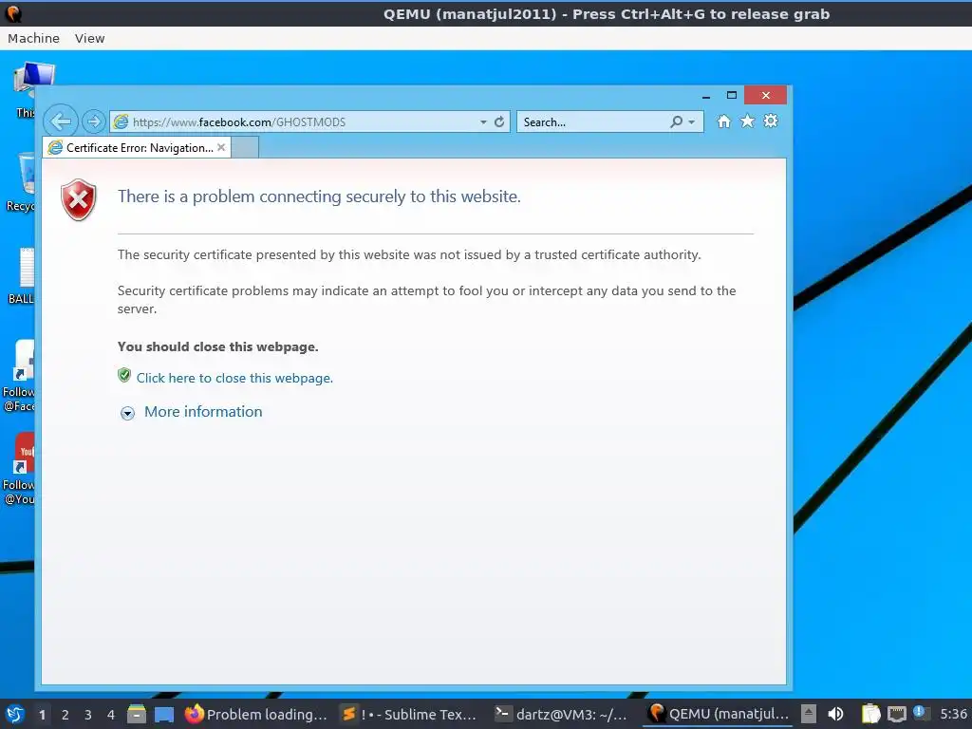Click the network monitor tray icon
The height and width of the screenshot is (729, 972).
[896, 714]
